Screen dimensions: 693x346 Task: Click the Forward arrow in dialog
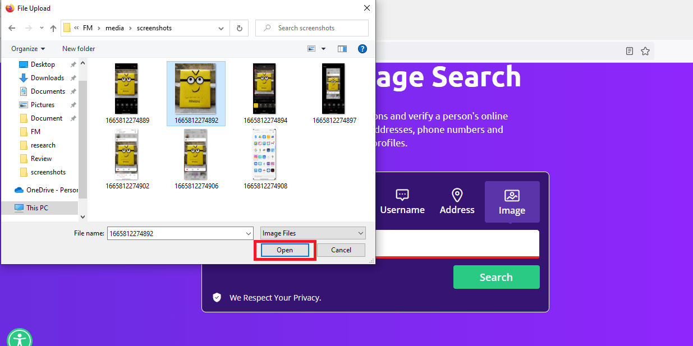28,28
